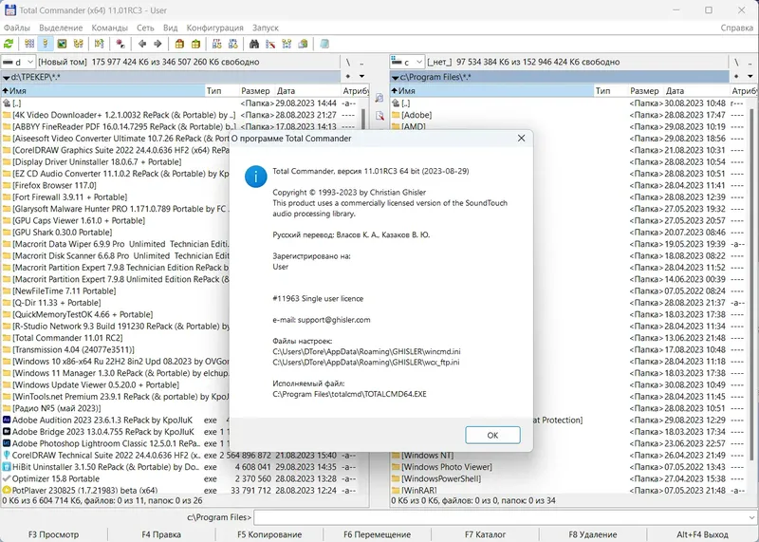Click the F4 Правка button
Image resolution: width=759 pixels, height=542 pixels.
[161, 534]
